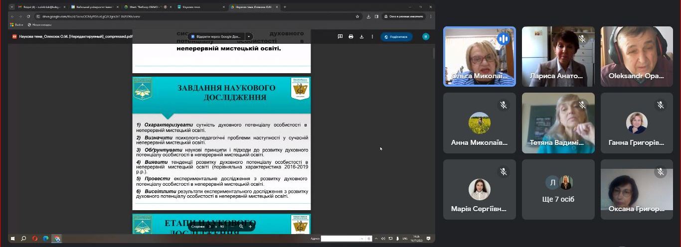Select Марія Сергіївна participant tile
The image size is (681, 247).
click(480, 189)
